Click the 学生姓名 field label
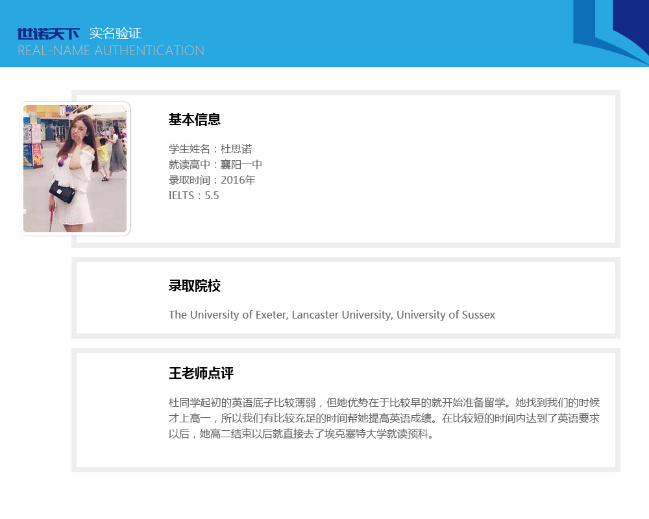 (190, 149)
